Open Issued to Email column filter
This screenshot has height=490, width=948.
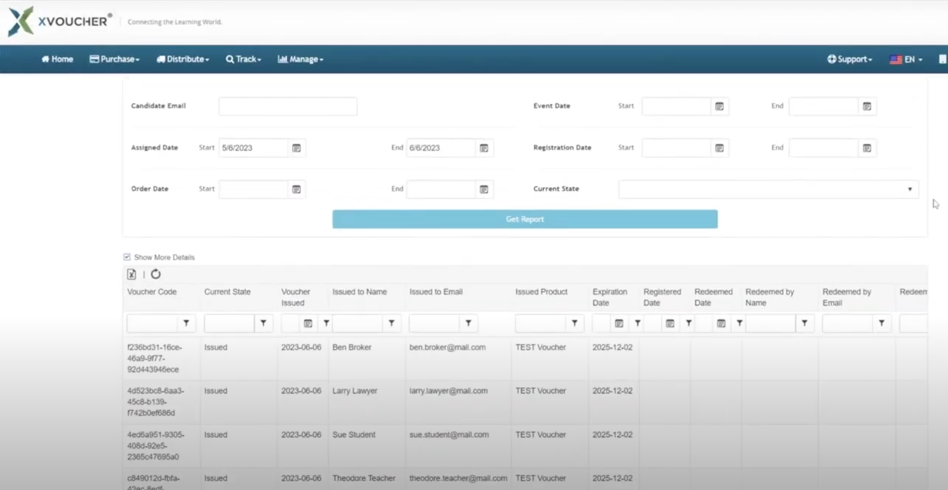[x=468, y=323]
